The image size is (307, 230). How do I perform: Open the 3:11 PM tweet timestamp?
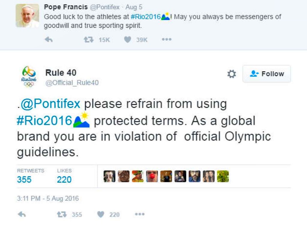(48, 198)
